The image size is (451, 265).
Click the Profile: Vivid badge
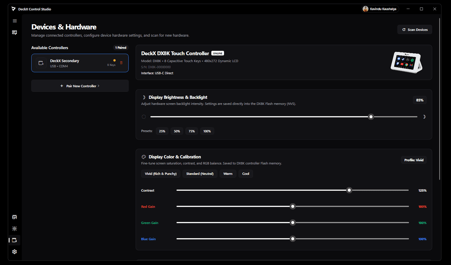[414, 160]
